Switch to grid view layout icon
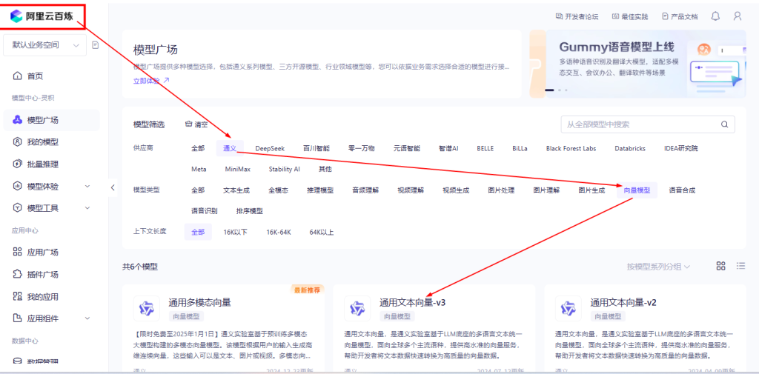The height and width of the screenshot is (374, 759). pos(720,266)
